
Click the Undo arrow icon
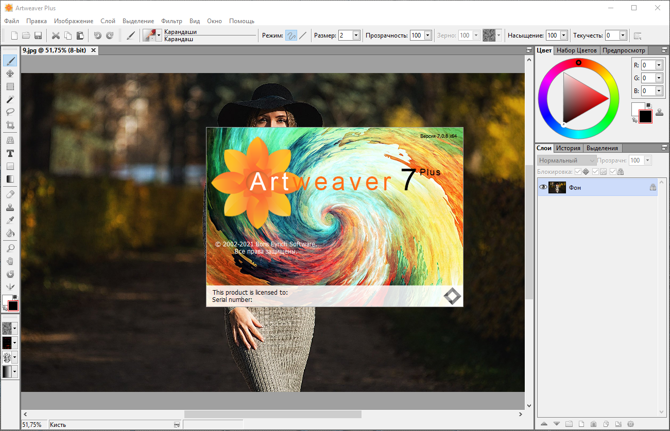tap(97, 35)
